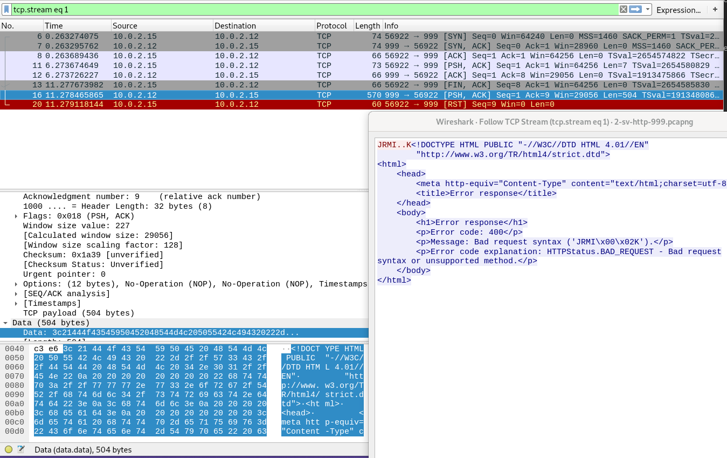Expand the [SEQ/ACK analysis] node
Image resolution: width=727 pixels, height=458 pixels.
(17, 294)
